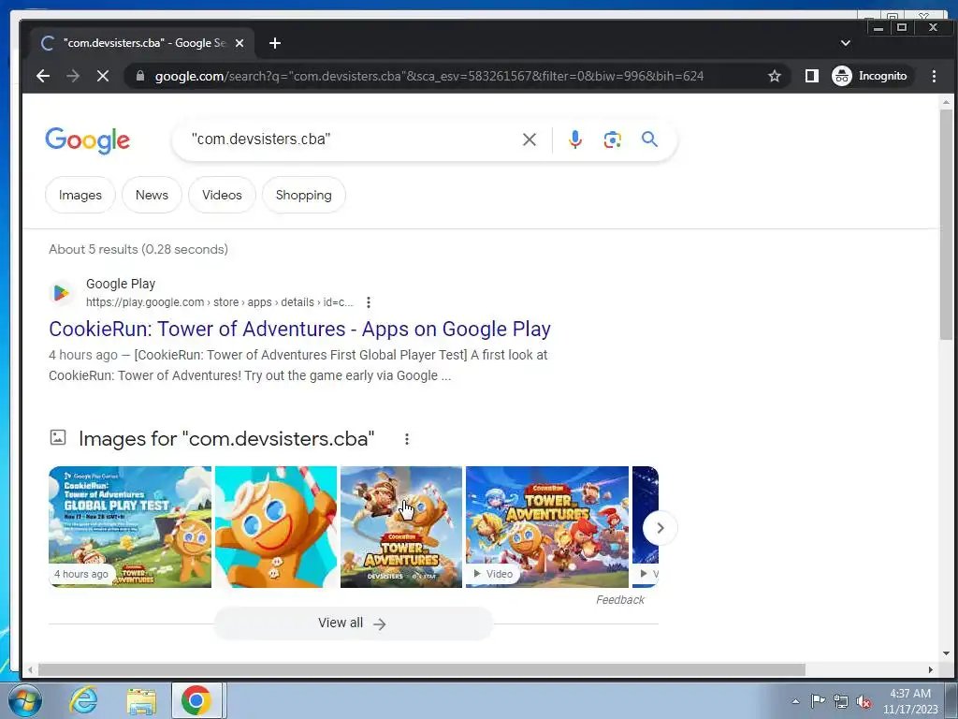
Task: Open the taskbar clock and date
Action: coord(909,701)
